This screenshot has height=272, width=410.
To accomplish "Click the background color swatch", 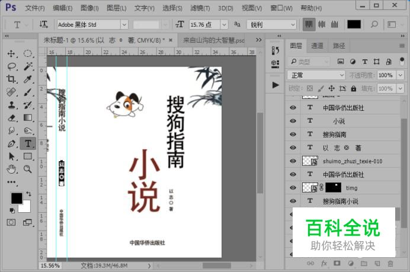I will point(26,208).
